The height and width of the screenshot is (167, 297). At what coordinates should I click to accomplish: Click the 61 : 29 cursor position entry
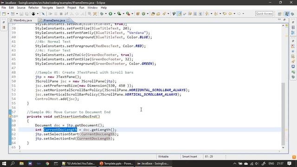point(209,157)
